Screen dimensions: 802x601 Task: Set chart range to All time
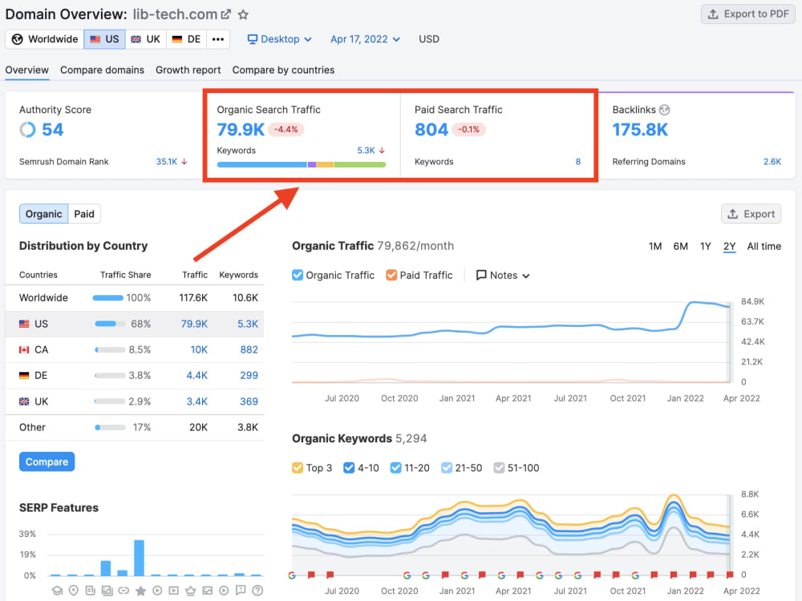point(764,246)
